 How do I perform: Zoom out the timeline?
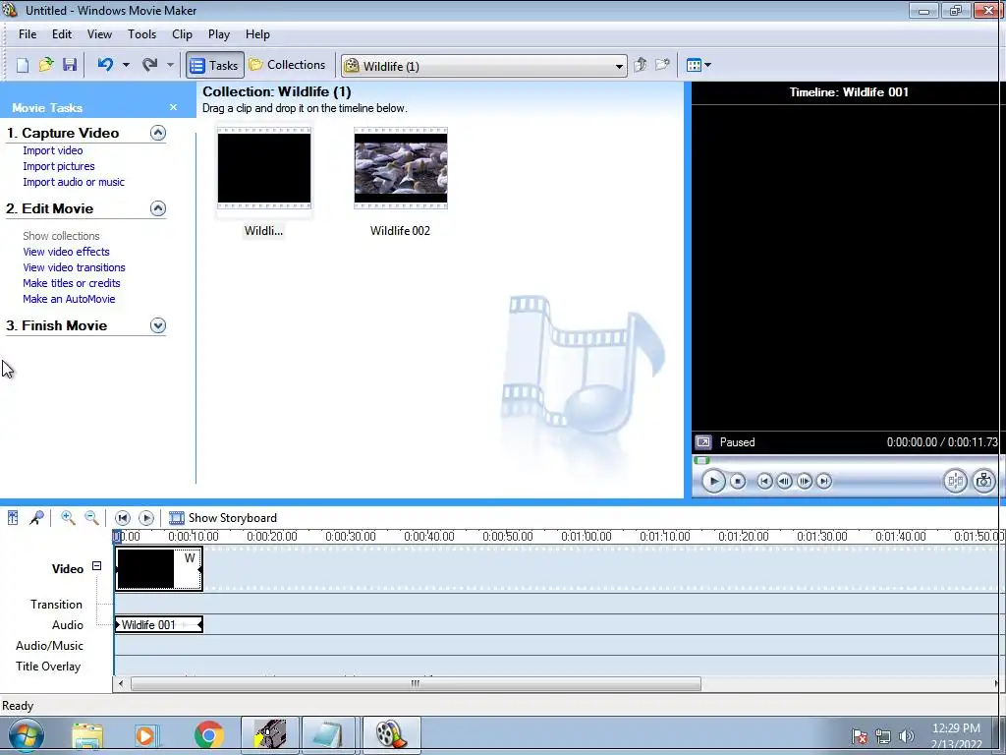point(91,517)
